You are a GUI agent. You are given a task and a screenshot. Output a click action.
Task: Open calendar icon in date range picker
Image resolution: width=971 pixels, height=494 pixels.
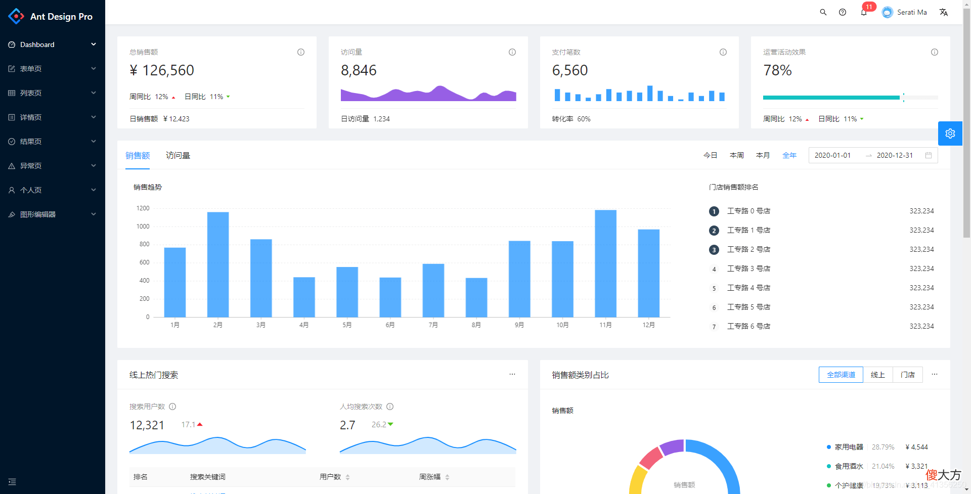point(929,155)
